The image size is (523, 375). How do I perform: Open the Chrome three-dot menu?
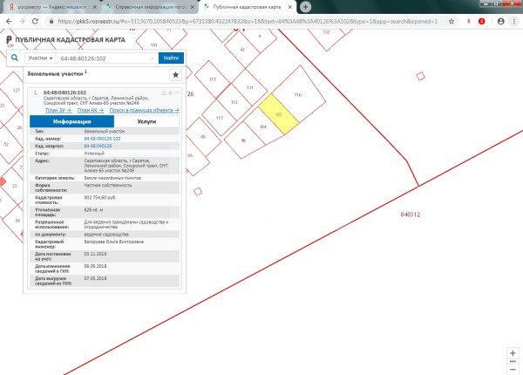(514, 19)
